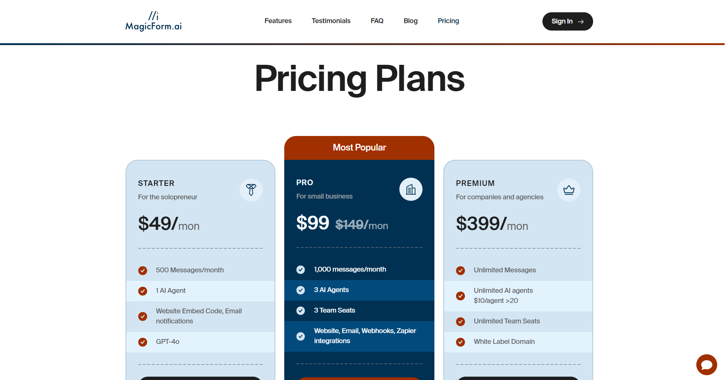Image resolution: width=725 pixels, height=380 pixels.
Task: Visit the Blog link
Action: tap(411, 21)
